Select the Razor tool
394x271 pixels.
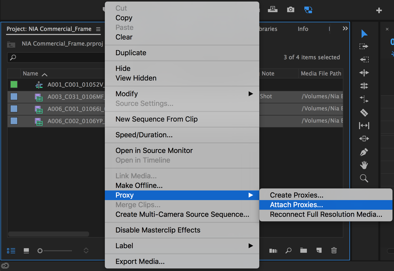[x=364, y=112]
